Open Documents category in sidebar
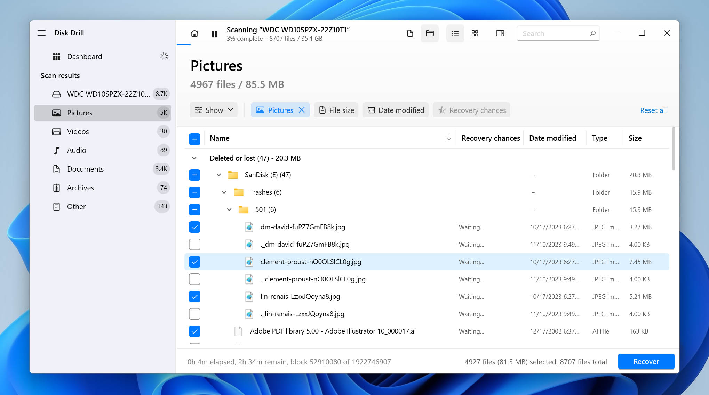This screenshot has width=709, height=395. tap(103, 169)
